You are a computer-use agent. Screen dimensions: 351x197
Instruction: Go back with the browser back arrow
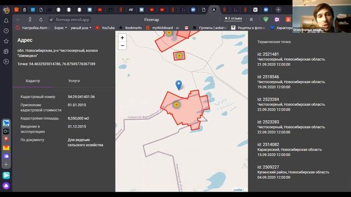pyautogui.click(x=19, y=20)
